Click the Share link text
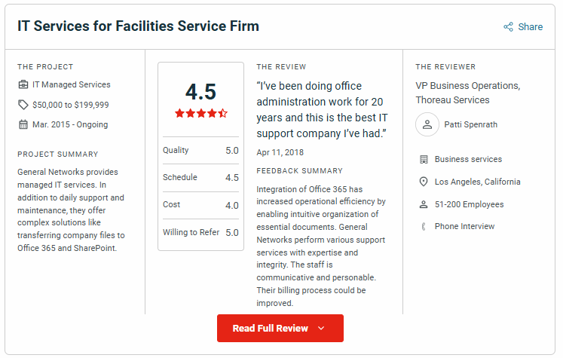 click(530, 27)
